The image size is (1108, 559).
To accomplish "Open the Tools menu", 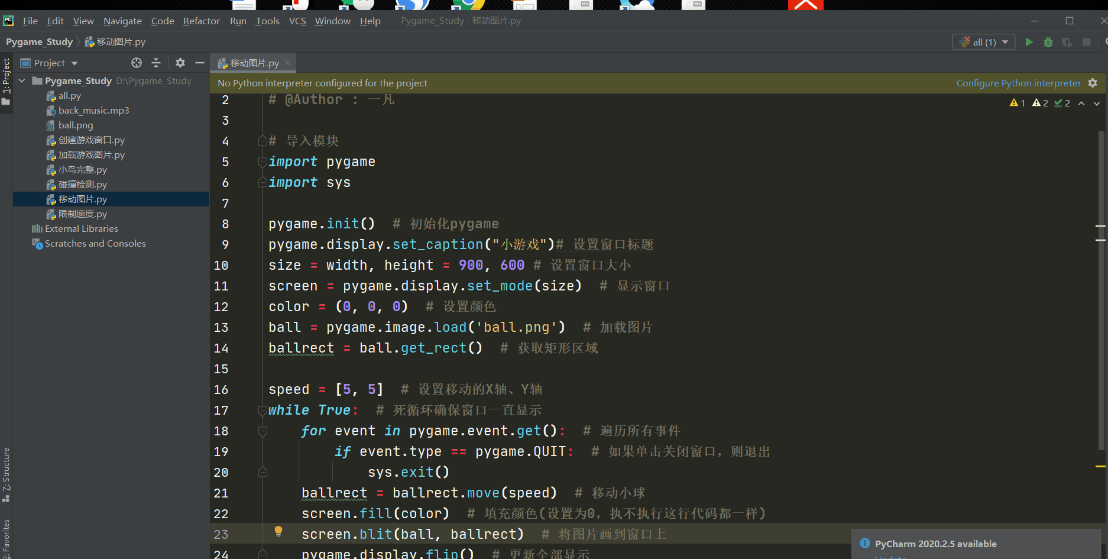I will pyautogui.click(x=267, y=21).
